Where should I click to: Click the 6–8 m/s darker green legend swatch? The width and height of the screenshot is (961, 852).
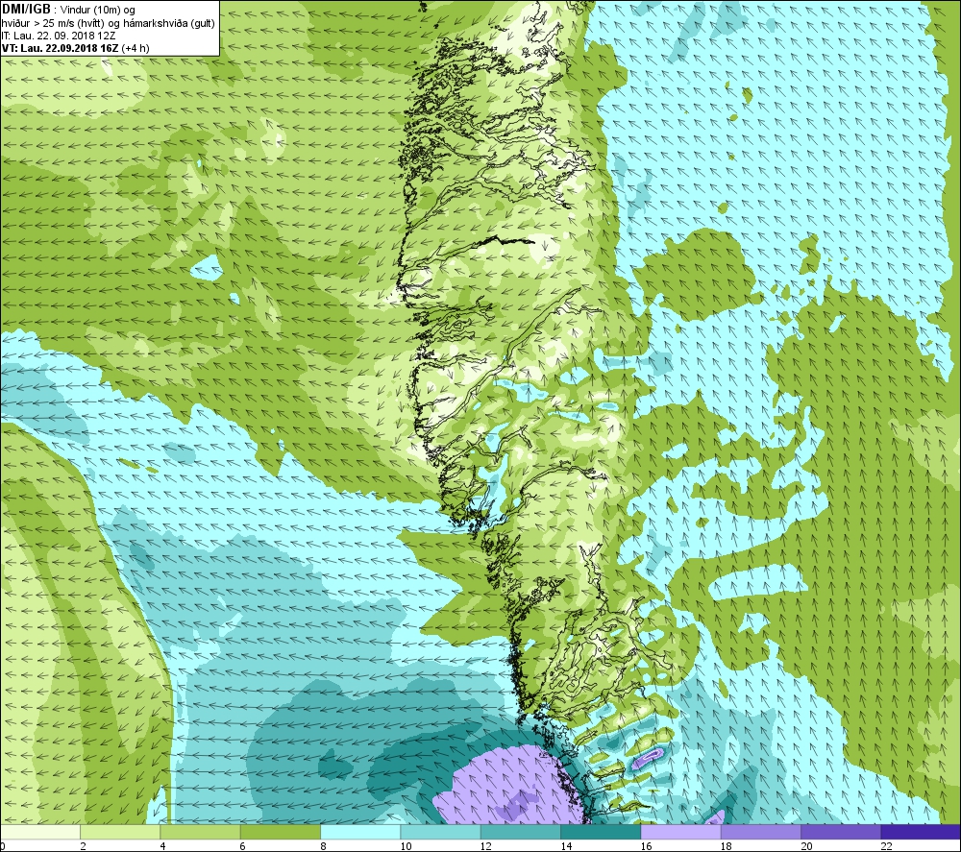click(280, 832)
